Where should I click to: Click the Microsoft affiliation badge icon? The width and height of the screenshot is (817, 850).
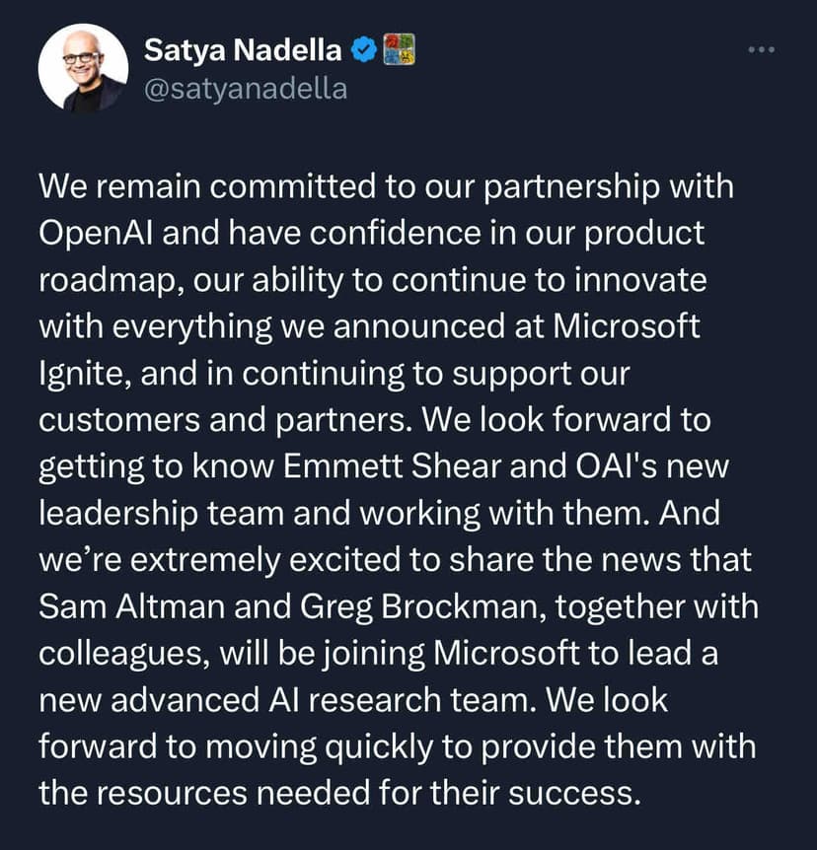click(x=399, y=50)
